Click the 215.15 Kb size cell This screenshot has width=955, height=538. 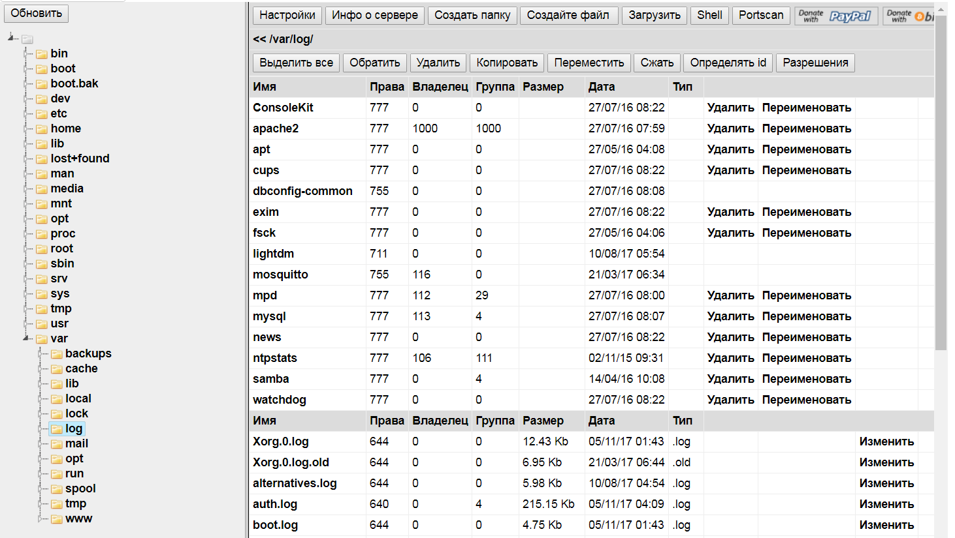549,504
